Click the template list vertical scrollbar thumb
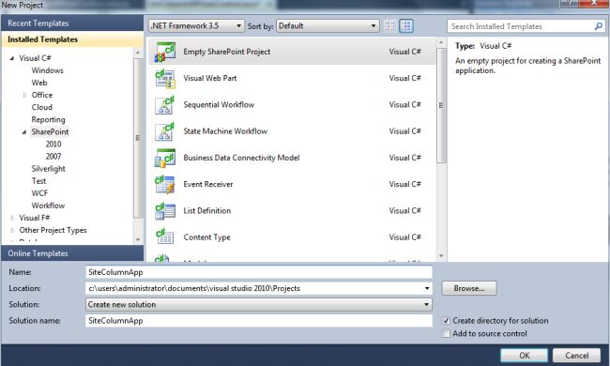This screenshot has height=366, width=610. 441,105
